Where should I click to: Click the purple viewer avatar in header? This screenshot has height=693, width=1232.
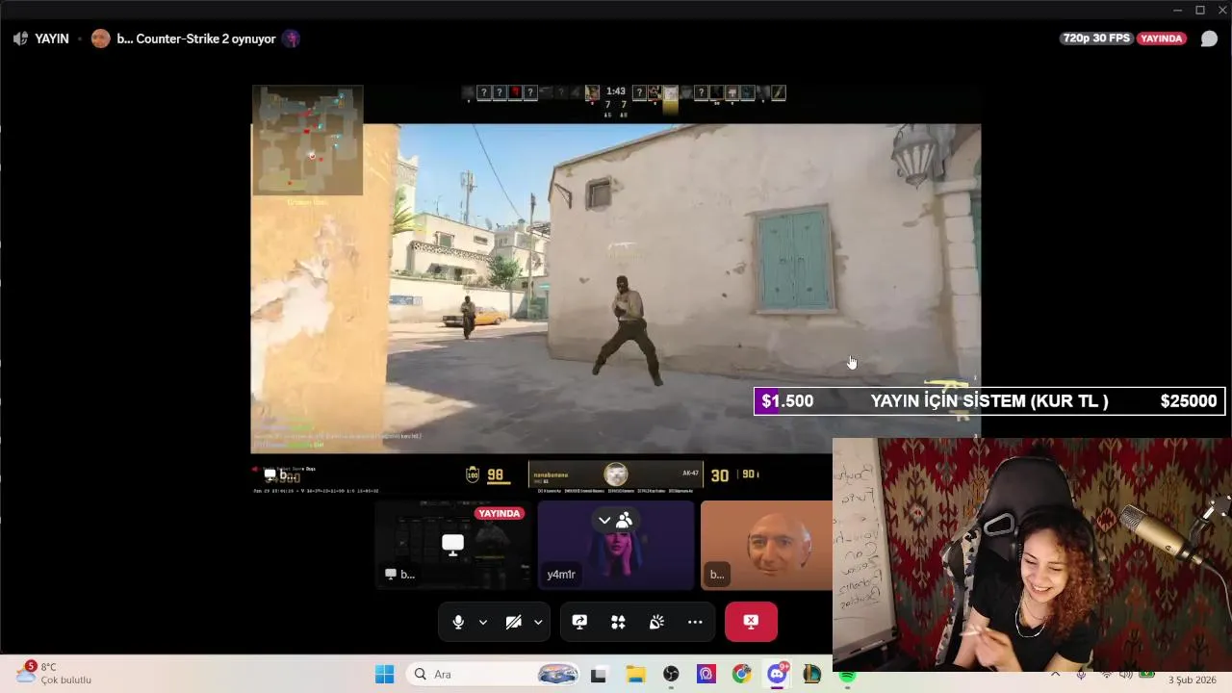click(291, 38)
